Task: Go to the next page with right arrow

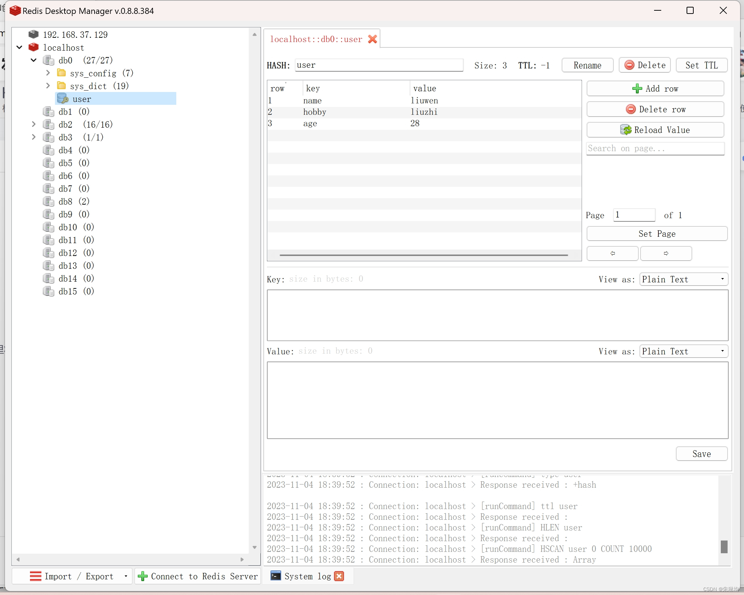Action: pos(666,253)
